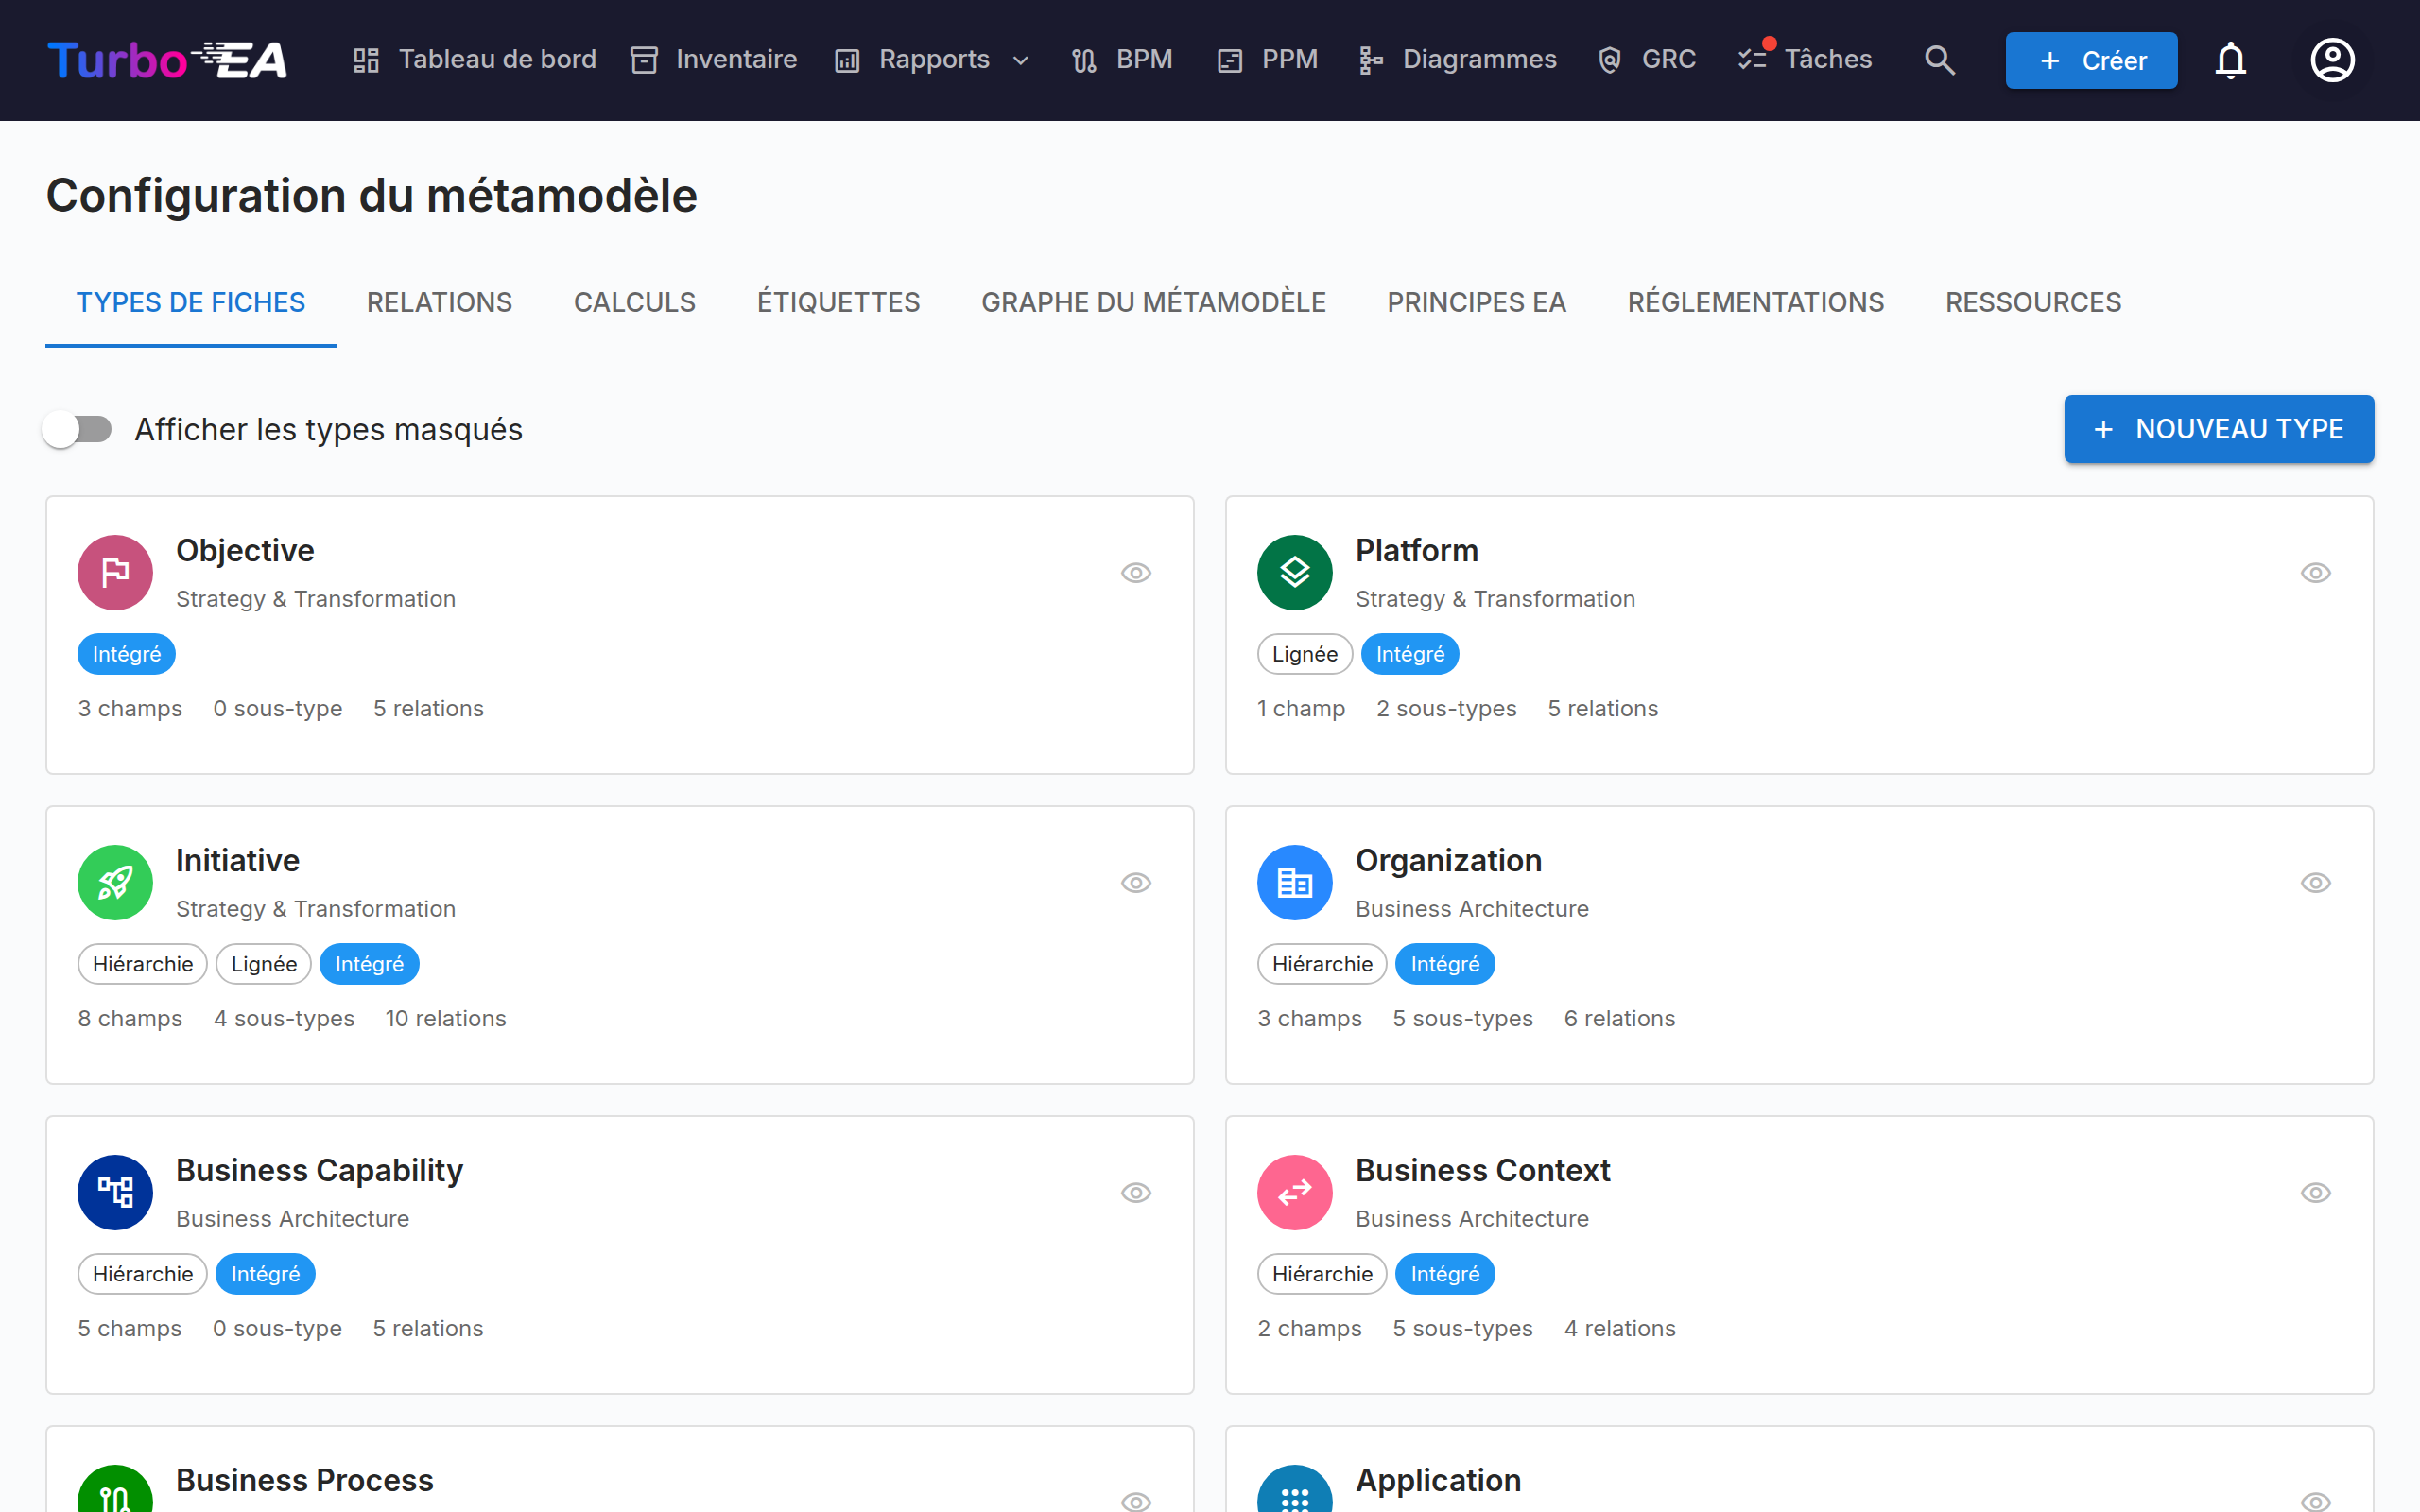The width and height of the screenshot is (2420, 1512).
Task: Open the notifications bell
Action: (x=2230, y=60)
